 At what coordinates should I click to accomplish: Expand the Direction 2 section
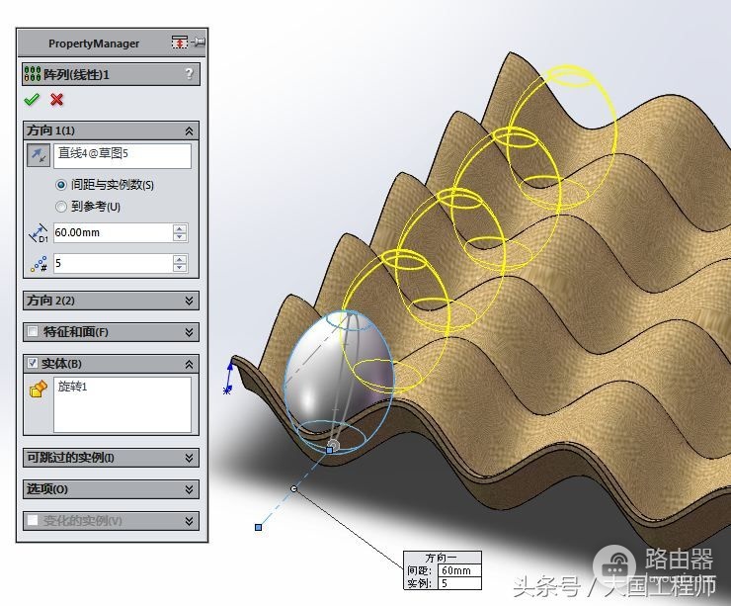point(189,301)
